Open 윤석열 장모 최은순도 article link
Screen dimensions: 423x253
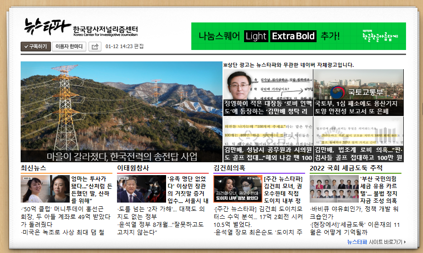[258, 232]
